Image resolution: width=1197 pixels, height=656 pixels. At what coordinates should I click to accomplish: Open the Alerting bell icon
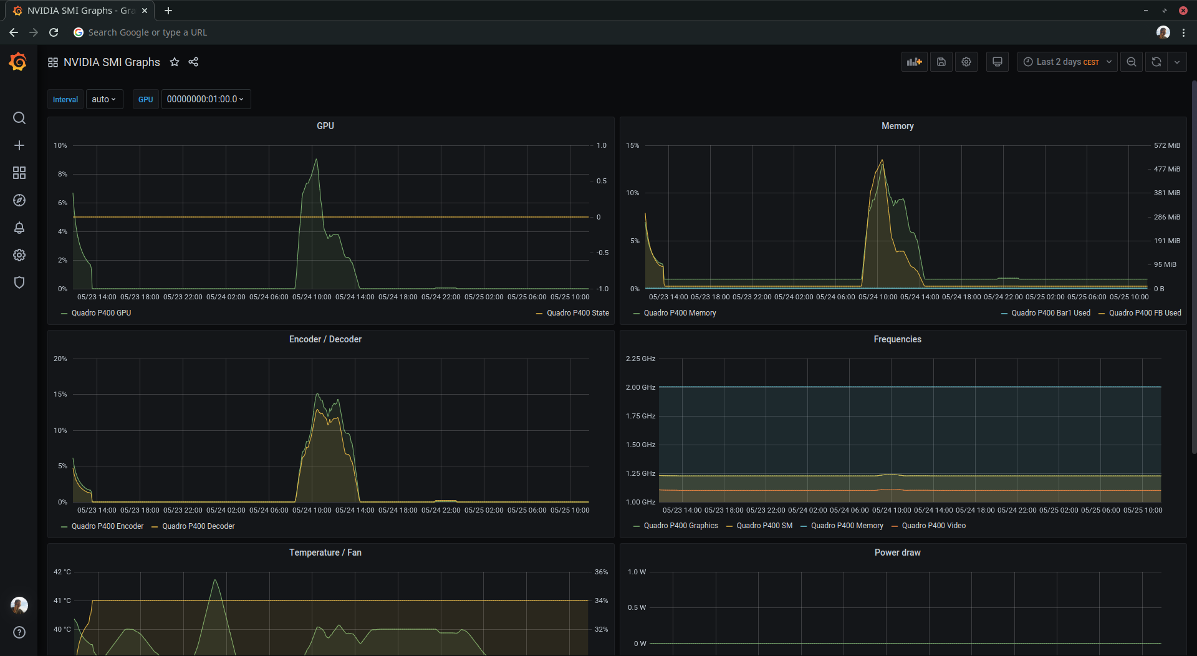tap(19, 228)
